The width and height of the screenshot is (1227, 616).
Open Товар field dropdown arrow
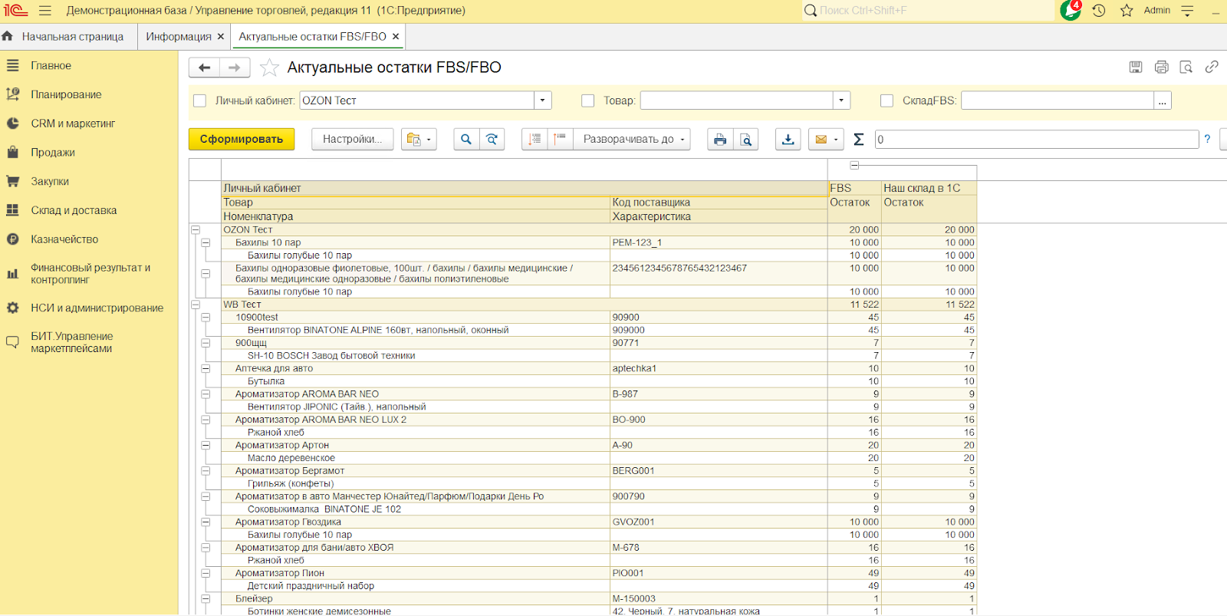[842, 100]
